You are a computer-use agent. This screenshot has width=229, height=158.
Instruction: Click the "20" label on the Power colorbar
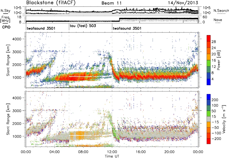pyautogui.click(x=214, y=54)
